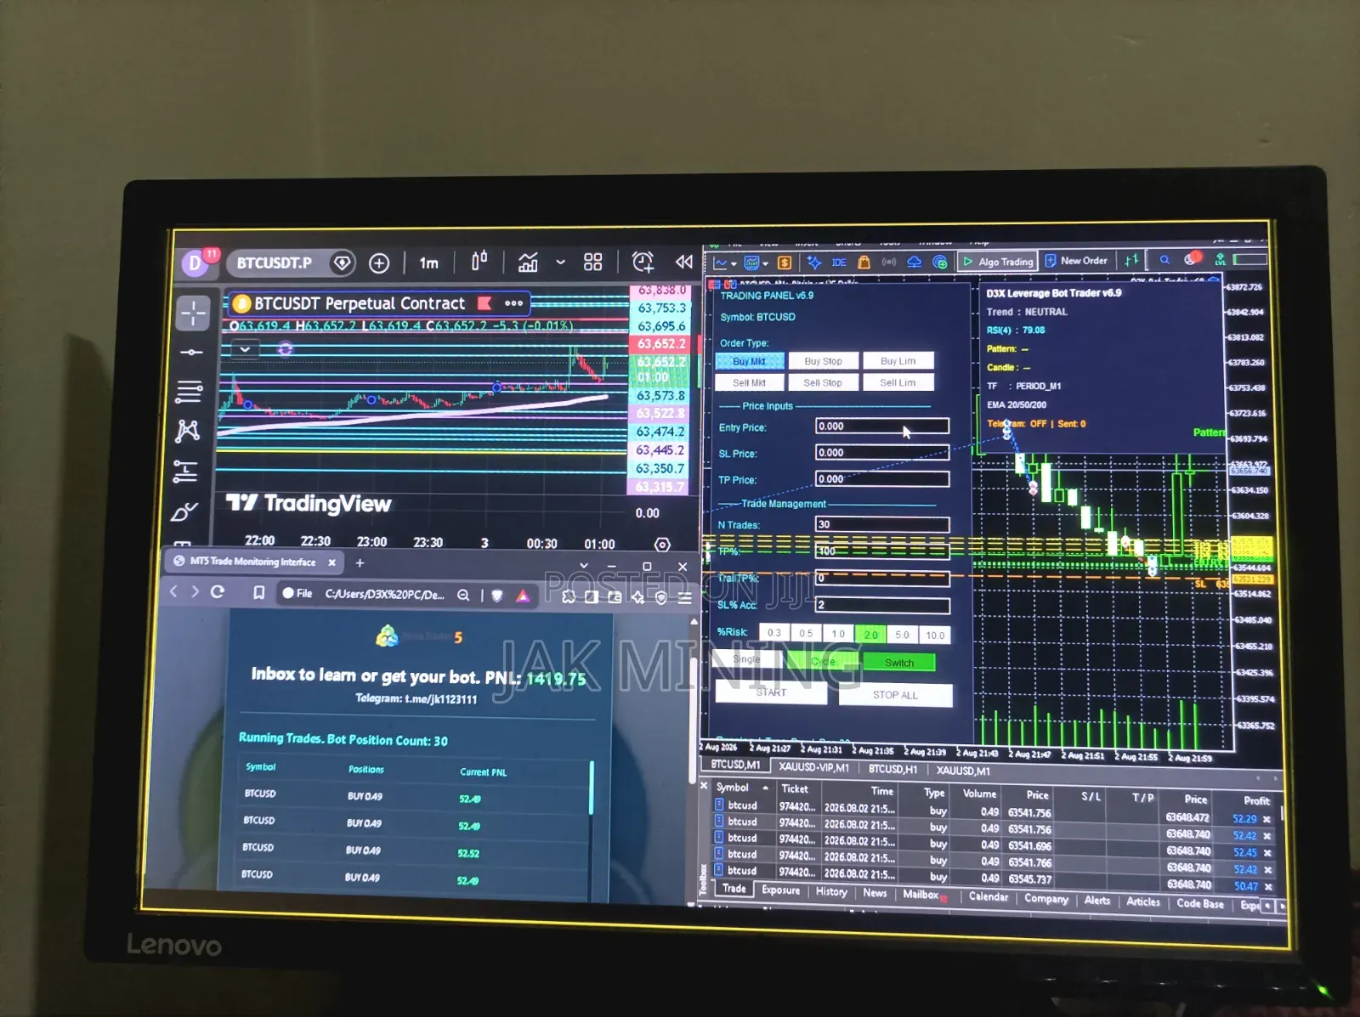Open the BTCUSDT legend more options dots

click(513, 302)
